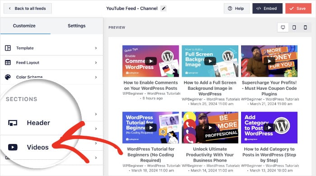Expand the Feed Layout chevron

[x=96, y=63]
